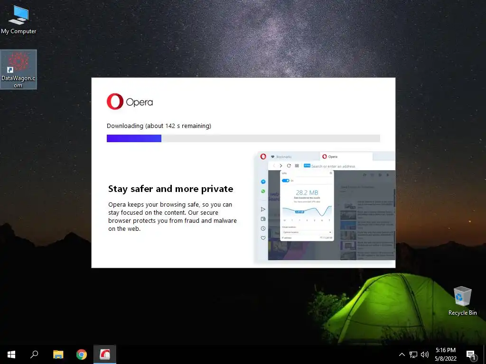Launch File Explorer from taskbar
The width and height of the screenshot is (486, 364).
(58, 355)
